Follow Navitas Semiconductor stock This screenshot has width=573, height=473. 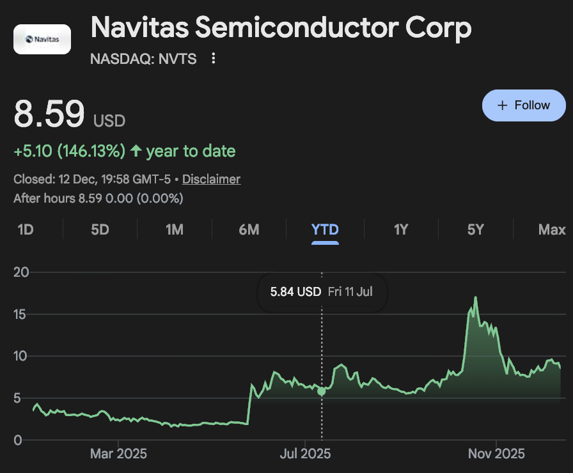pyautogui.click(x=524, y=105)
